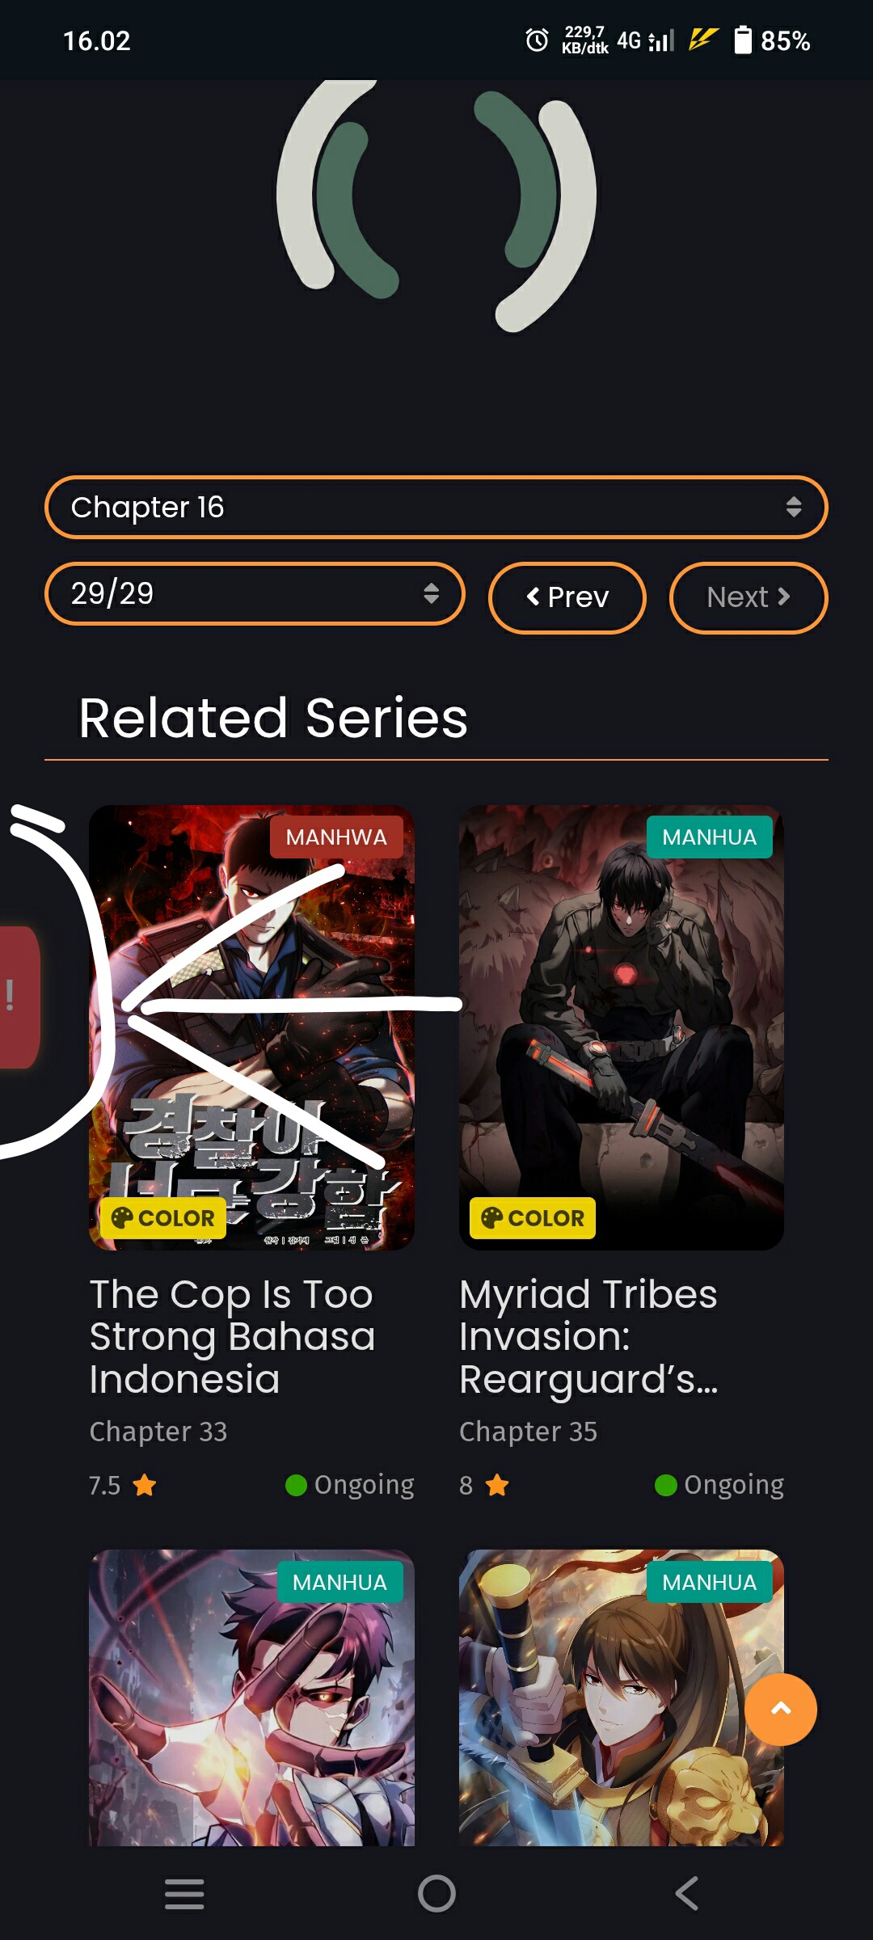Screen dimensions: 873x1940
Task: Click the up-down arrows in chapter selector
Action: (793, 507)
